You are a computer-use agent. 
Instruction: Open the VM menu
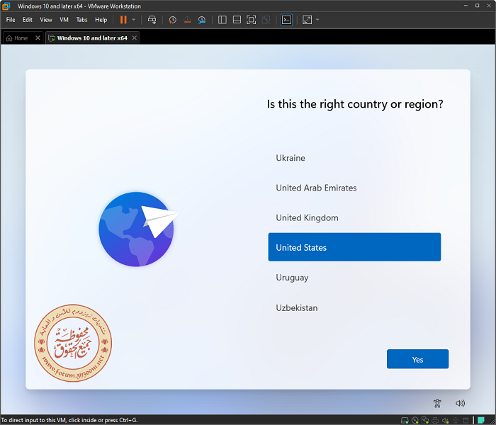pos(64,20)
